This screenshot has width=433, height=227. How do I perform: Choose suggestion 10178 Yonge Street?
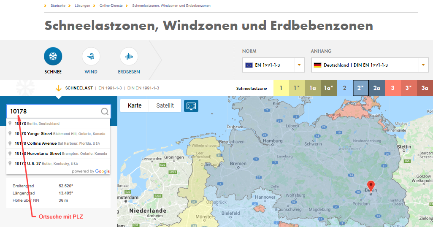(58, 134)
